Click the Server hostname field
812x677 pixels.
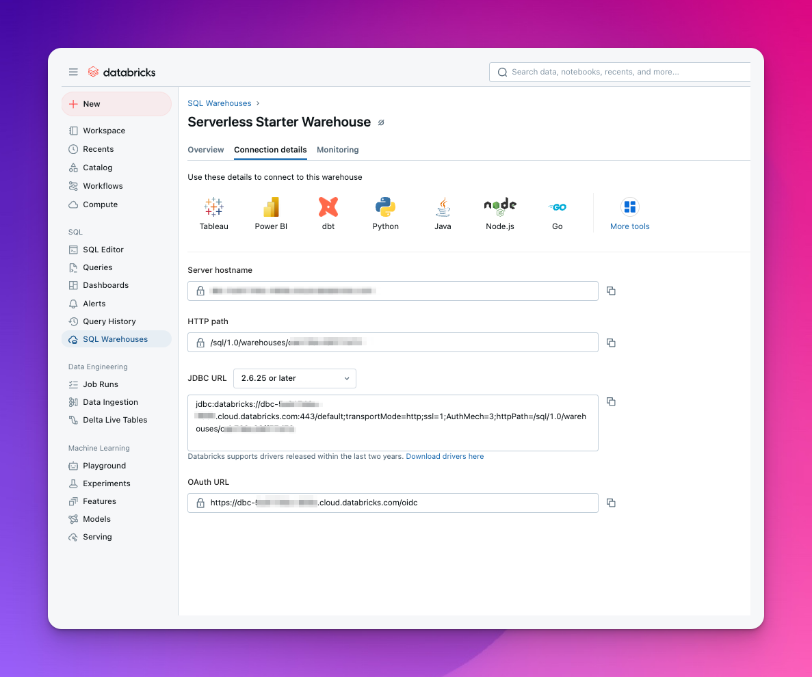click(x=393, y=291)
